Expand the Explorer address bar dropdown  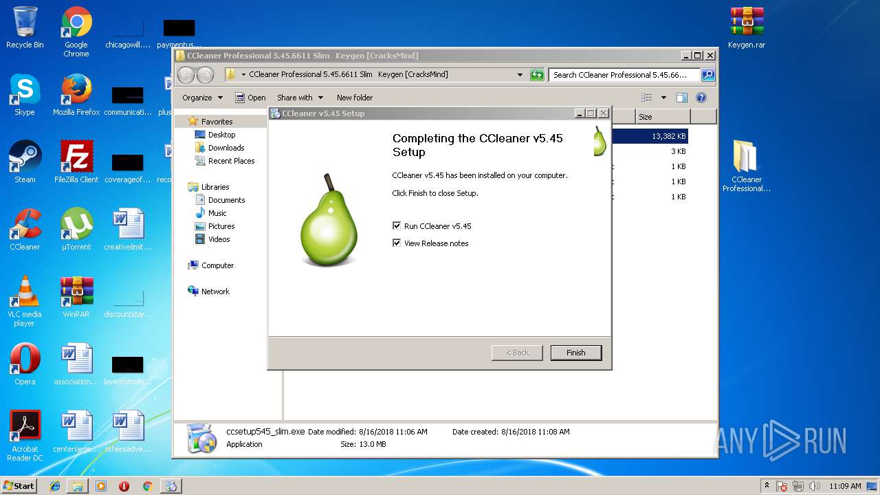(520, 75)
